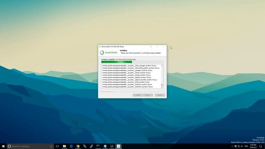Select the Anaconda installer taskbar icon
Screen dimensions: 265x149
coord(118,146)
